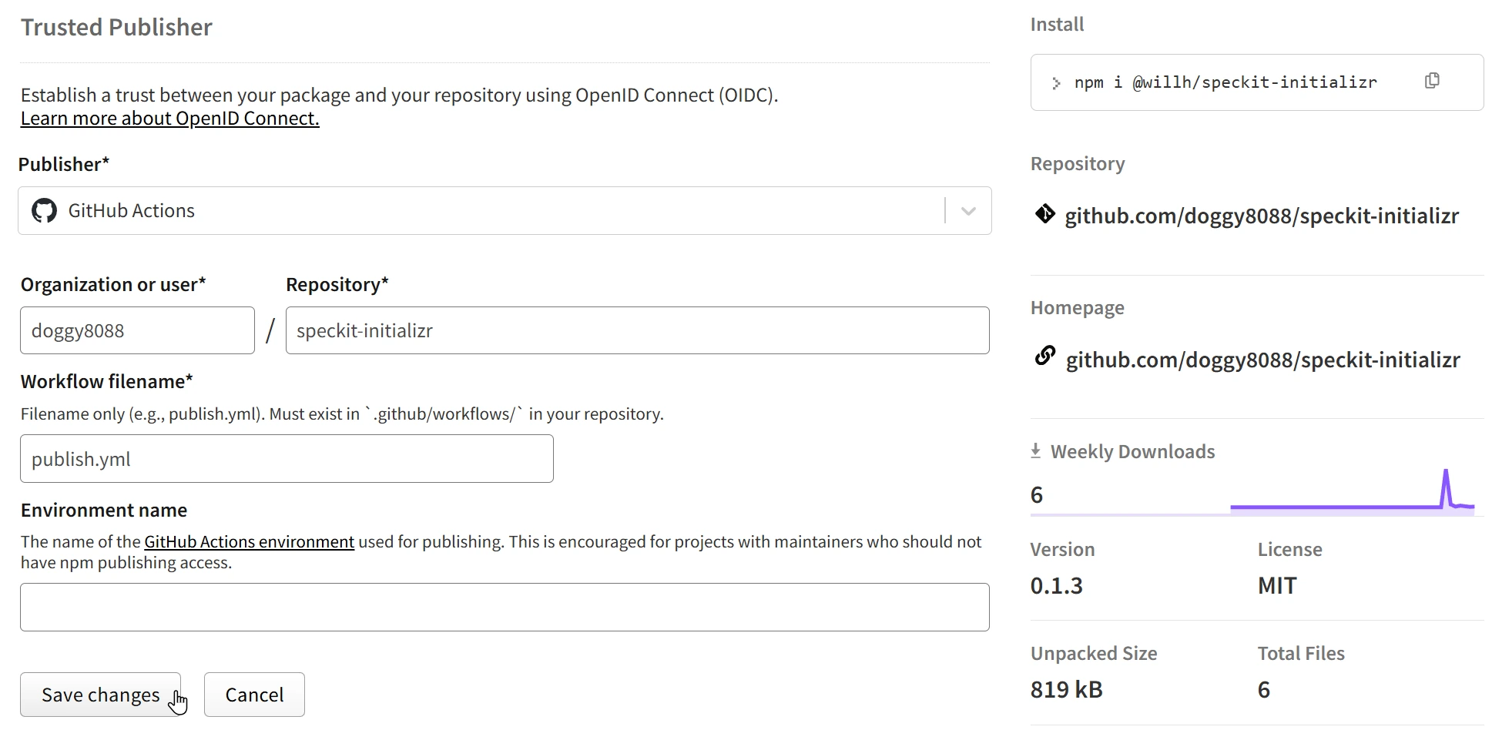Select the npm i @willh/speckit-initializr text

click(1225, 82)
